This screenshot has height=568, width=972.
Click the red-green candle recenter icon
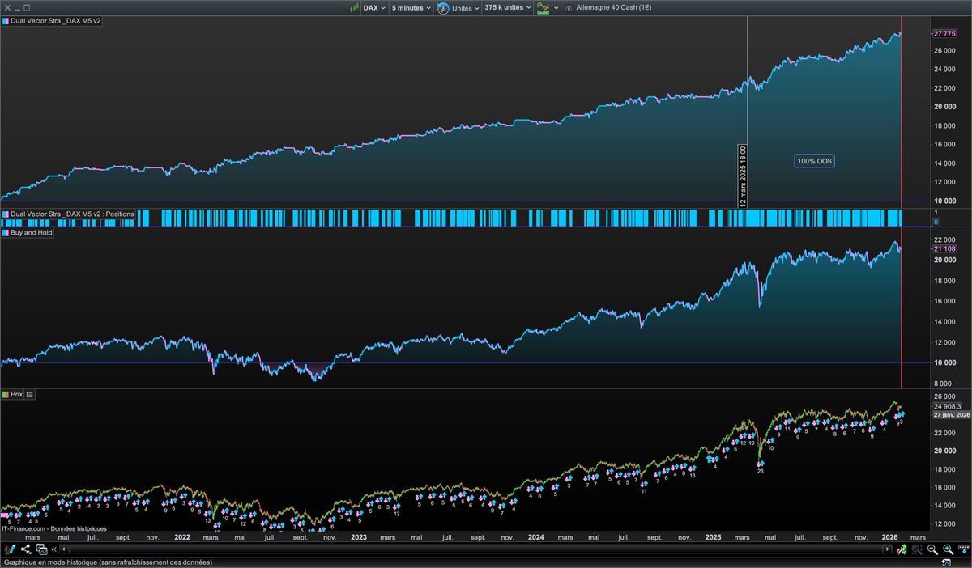point(902,550)
